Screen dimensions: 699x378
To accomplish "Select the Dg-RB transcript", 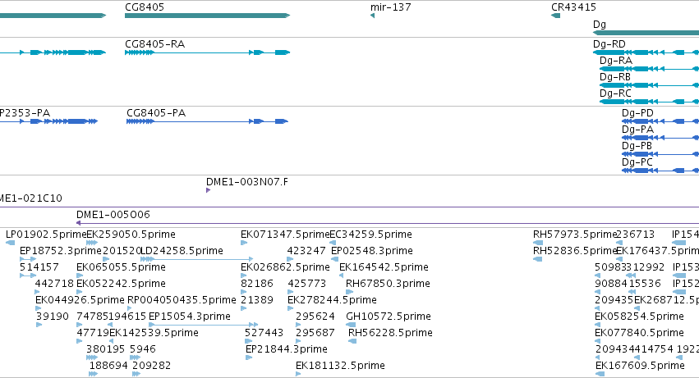I will coord(649,85).
